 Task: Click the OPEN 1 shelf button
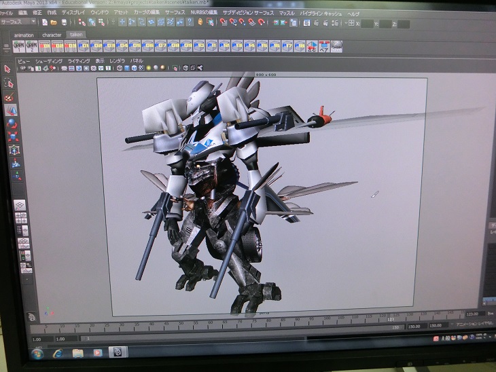point(19,46)
